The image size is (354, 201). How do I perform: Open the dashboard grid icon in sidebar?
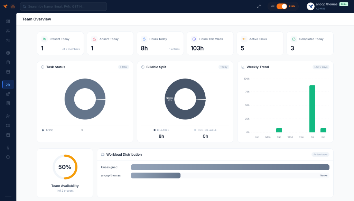(8, 21)
